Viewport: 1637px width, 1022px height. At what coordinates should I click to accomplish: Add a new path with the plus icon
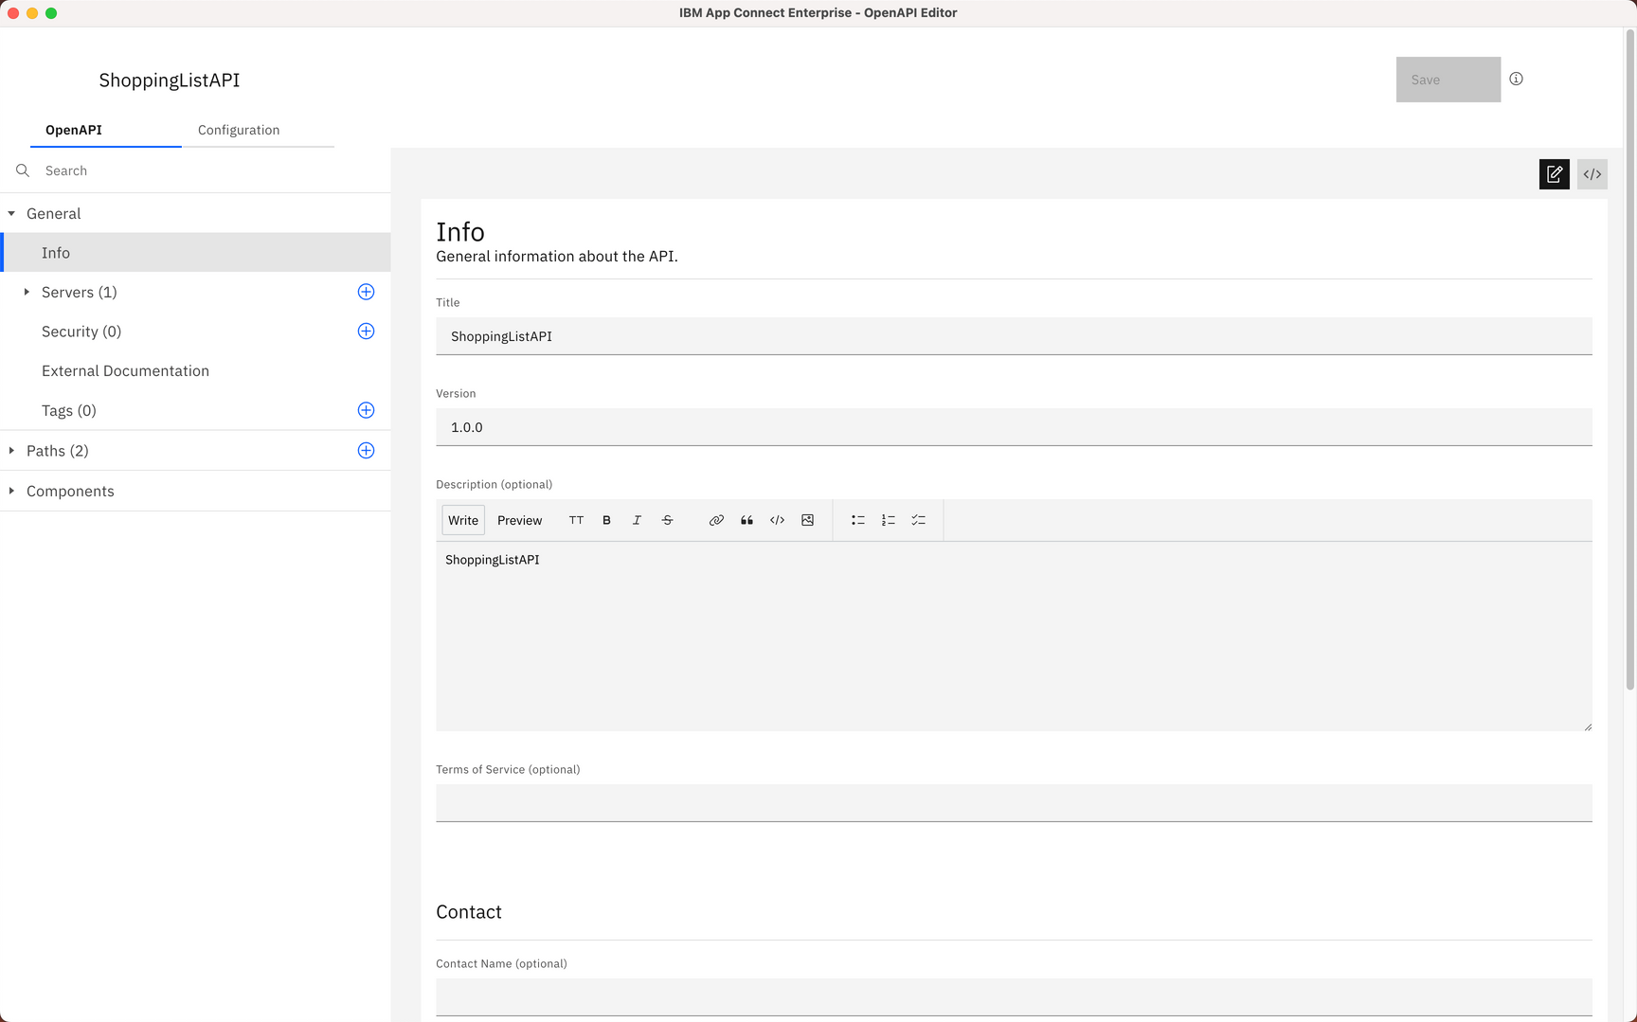366,451
